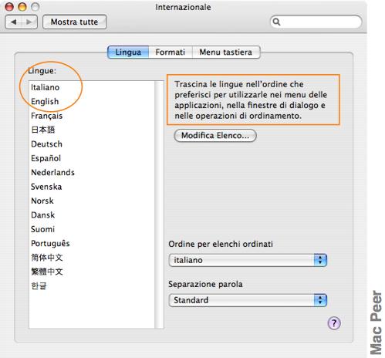The image size is (385, 358).
Task: Click the purple help question mark icon
Action: pos(334,323)
